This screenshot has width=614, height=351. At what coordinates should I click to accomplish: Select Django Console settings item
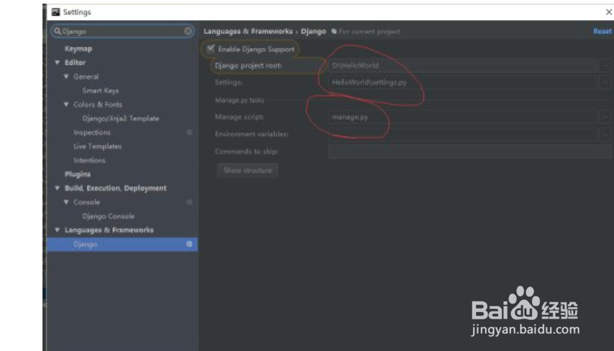(109, 216)
